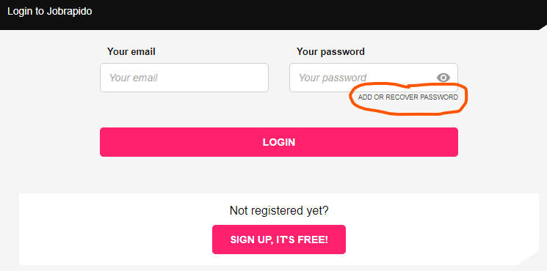Image resolution: width=547 pixels, height=271 pixels.
Task: Click the word PASSWORD in the recover link
Action: point(439,97)
